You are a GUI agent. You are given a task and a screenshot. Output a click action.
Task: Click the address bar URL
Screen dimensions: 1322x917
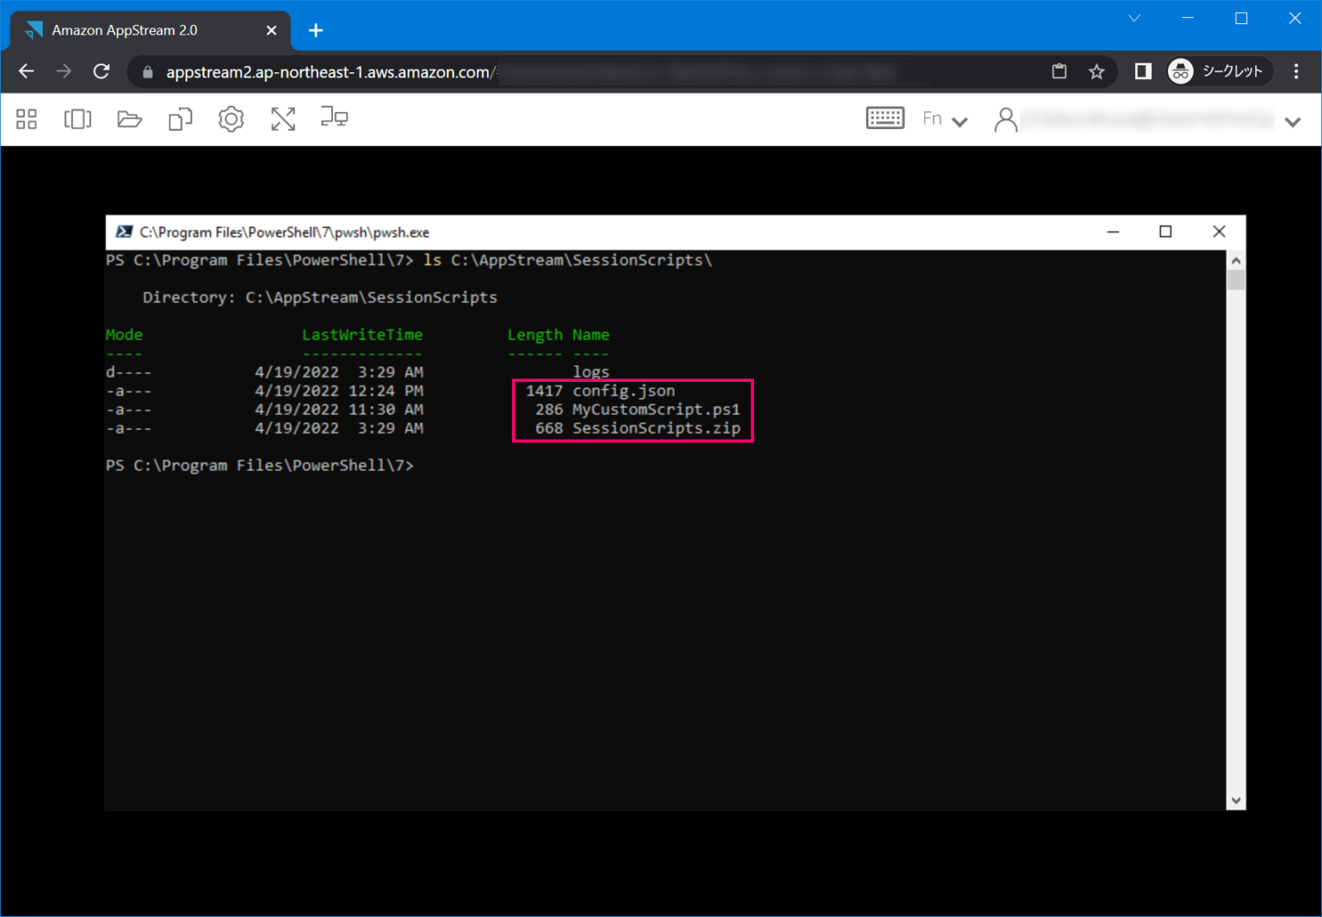(x=330, y=72)
